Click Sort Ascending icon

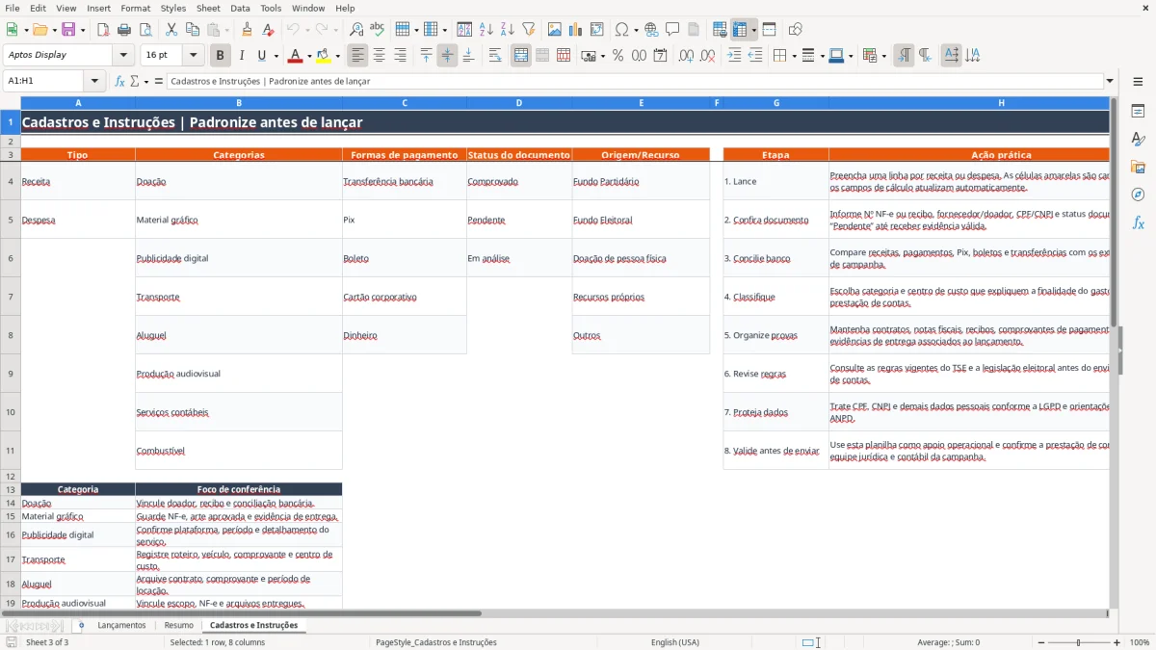pyautogui.click(x=486, y=30)
